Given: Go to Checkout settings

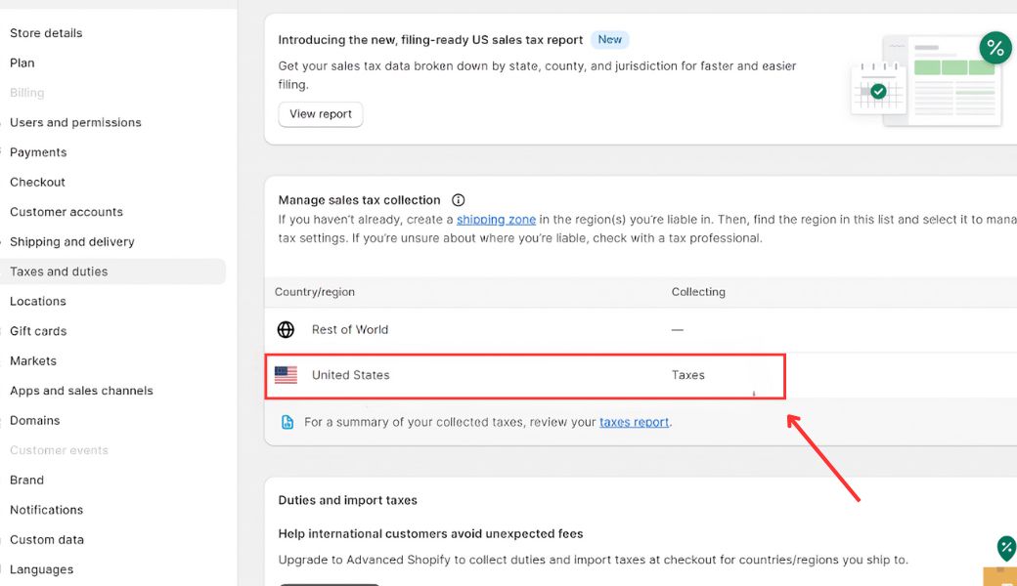Looking at the screenshot, I should [37, 182].
